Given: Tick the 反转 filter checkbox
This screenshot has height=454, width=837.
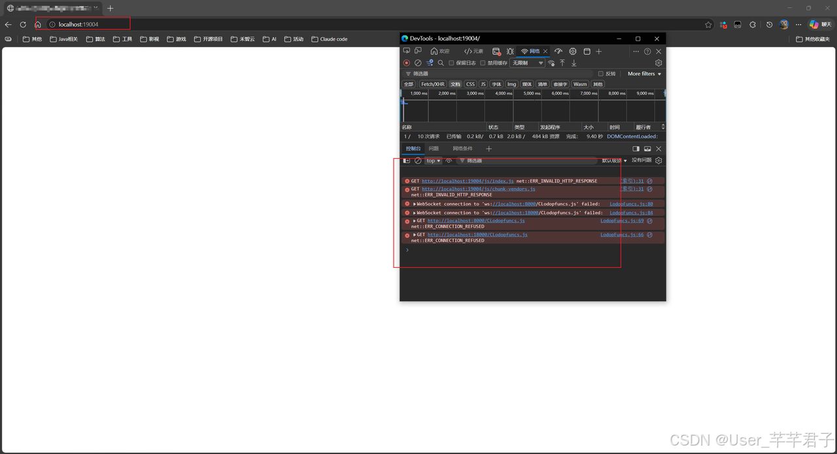Looking at the screenshot, I should coord(601,74).
